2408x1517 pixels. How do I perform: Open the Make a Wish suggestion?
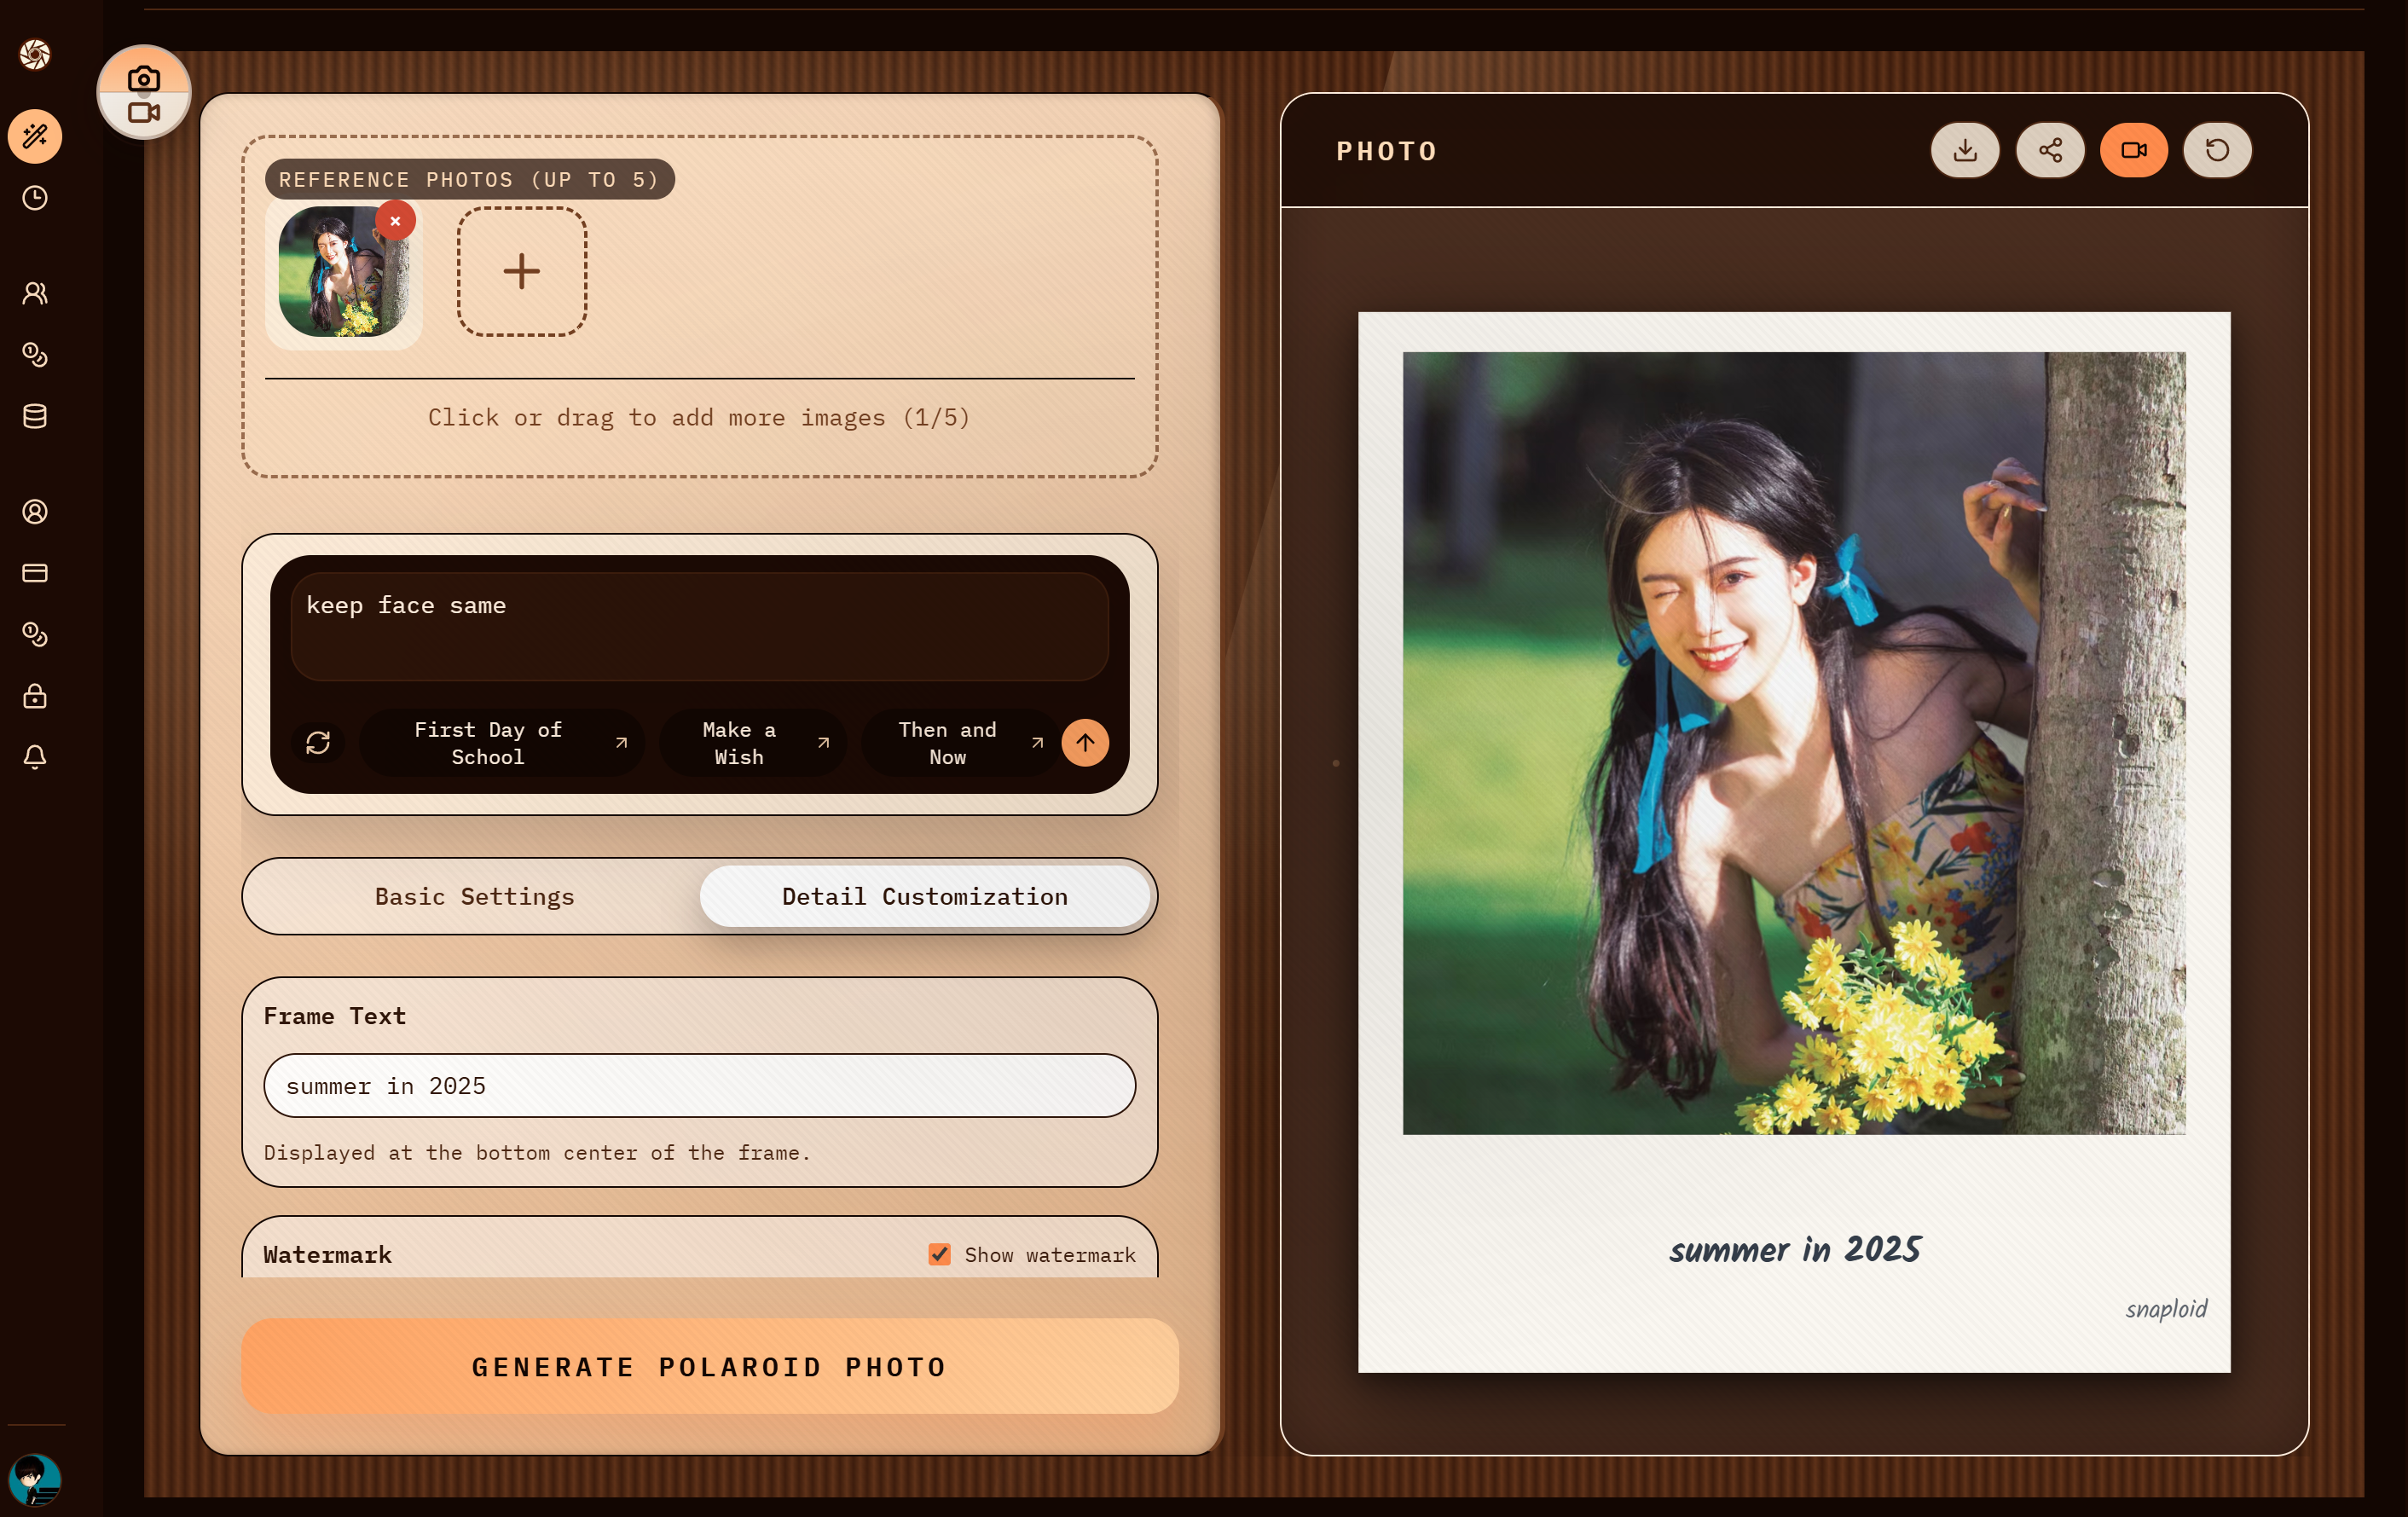click(752, 743)
